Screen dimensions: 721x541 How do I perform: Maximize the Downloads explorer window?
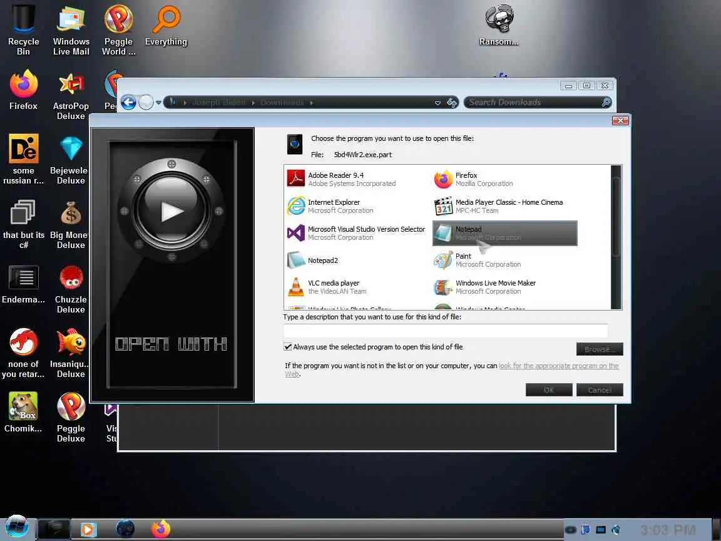[586, 86]
